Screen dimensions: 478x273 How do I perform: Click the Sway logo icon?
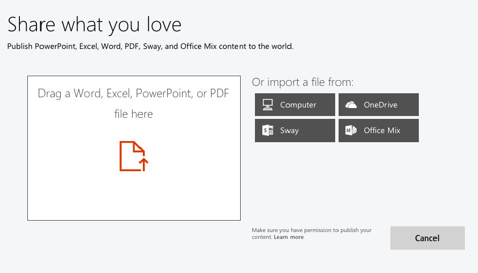(x=267, y=130)
